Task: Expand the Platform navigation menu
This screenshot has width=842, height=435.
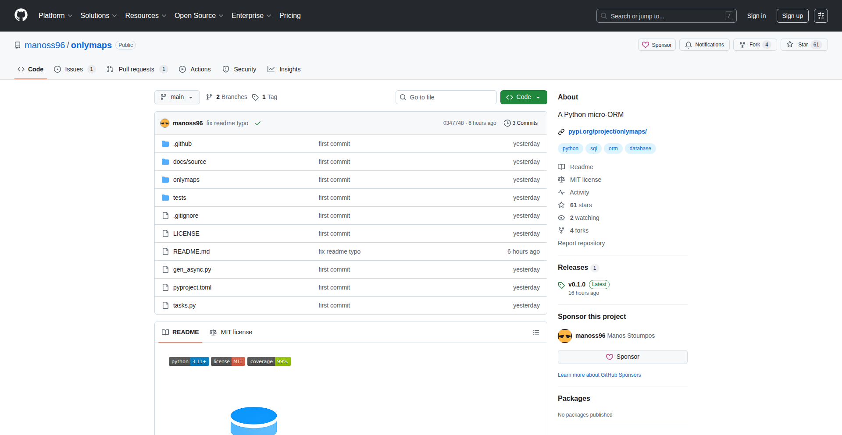Action: (55, 16)
